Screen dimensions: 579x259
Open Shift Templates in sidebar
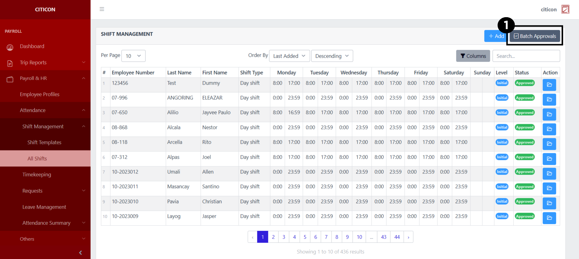pos(44,142)
